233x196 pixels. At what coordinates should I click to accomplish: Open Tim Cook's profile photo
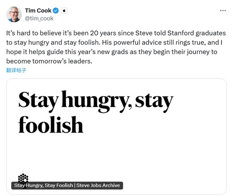[x=14, y=14]
